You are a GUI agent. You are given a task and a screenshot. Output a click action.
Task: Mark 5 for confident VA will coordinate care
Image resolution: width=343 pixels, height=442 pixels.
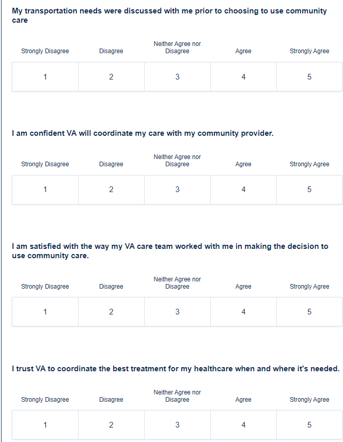pos(309,190)
